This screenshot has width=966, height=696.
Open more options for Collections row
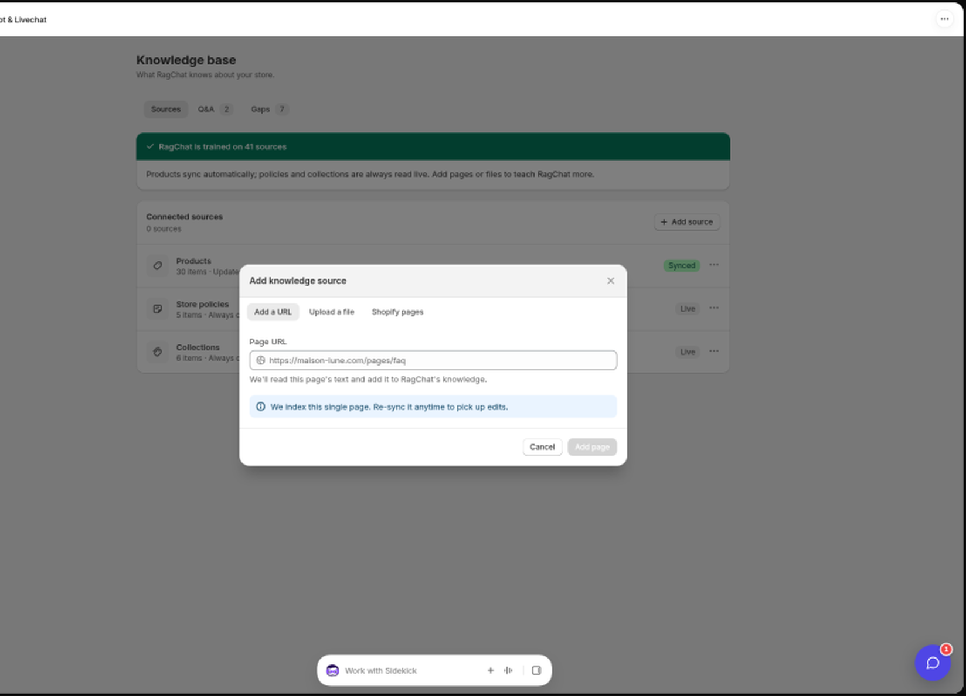pyautogui.click(x=713, y=352)
